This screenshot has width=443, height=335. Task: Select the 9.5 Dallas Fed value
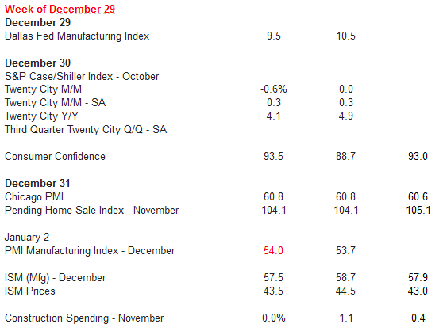(x=274, y=36)
